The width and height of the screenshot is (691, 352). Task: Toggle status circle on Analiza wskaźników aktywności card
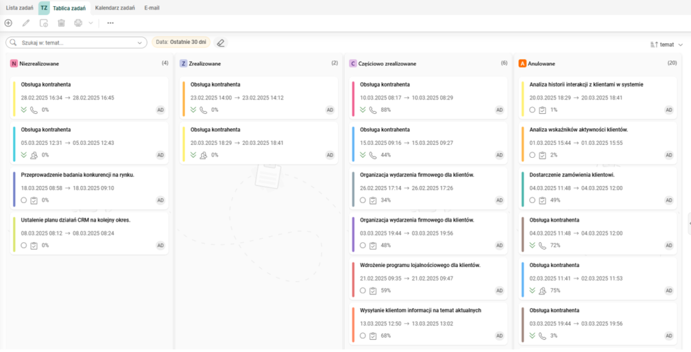tap(533, 155)
